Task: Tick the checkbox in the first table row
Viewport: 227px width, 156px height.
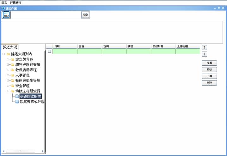Action: (x=49, y=51)
